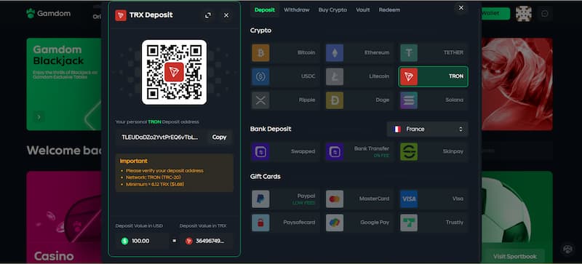Click the support icon at bottom right
The image size is (582, 264).
(567, 249)
